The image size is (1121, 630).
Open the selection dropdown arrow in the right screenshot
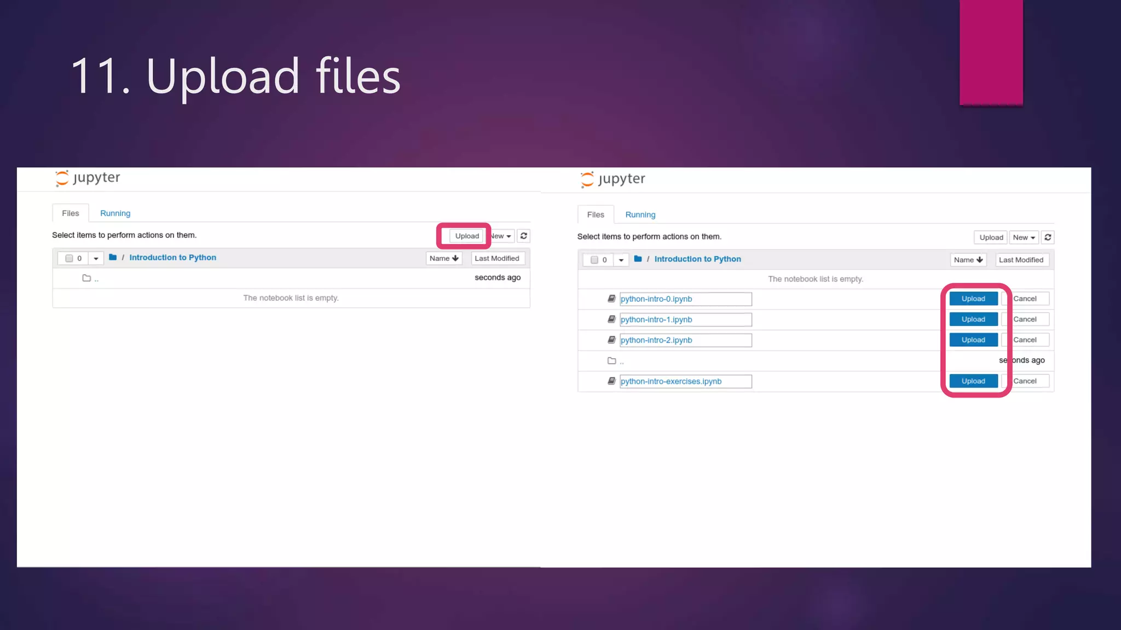[621, 260]
